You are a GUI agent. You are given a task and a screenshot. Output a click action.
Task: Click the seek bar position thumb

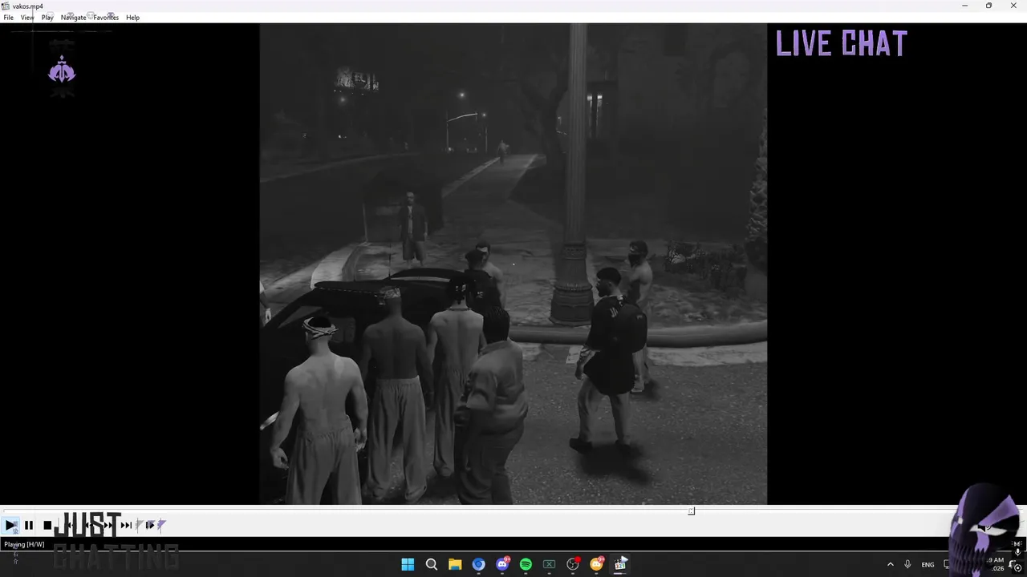(x=691, y=511)
